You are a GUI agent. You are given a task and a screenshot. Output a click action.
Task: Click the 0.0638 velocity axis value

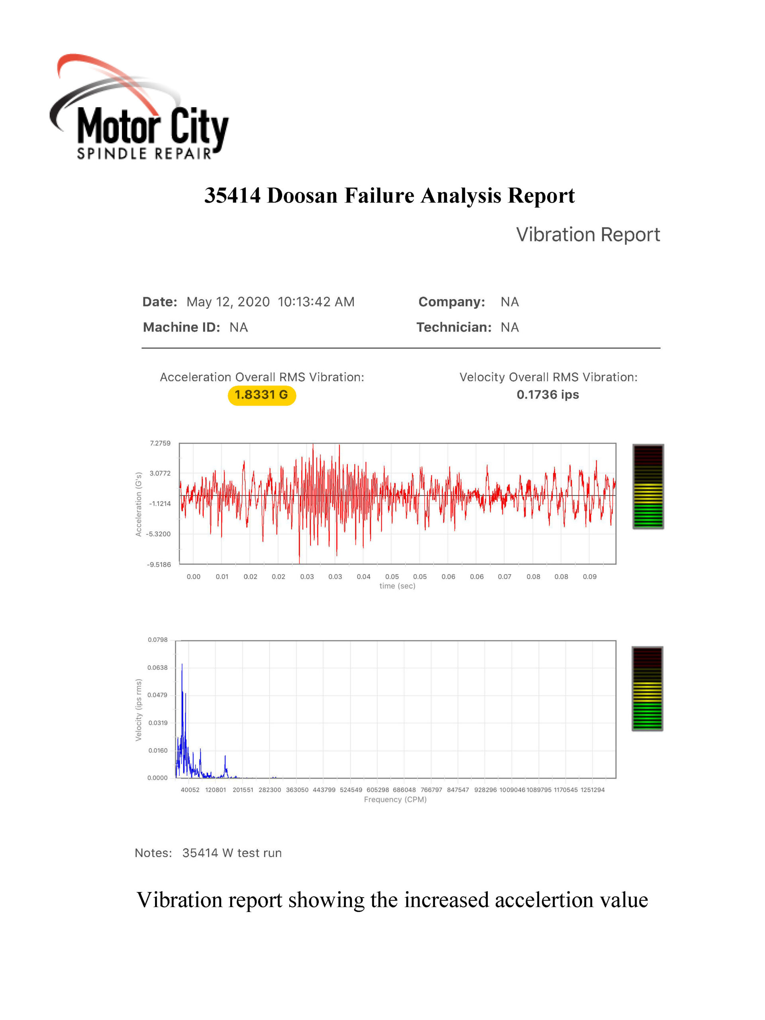(x=158, y=667)
